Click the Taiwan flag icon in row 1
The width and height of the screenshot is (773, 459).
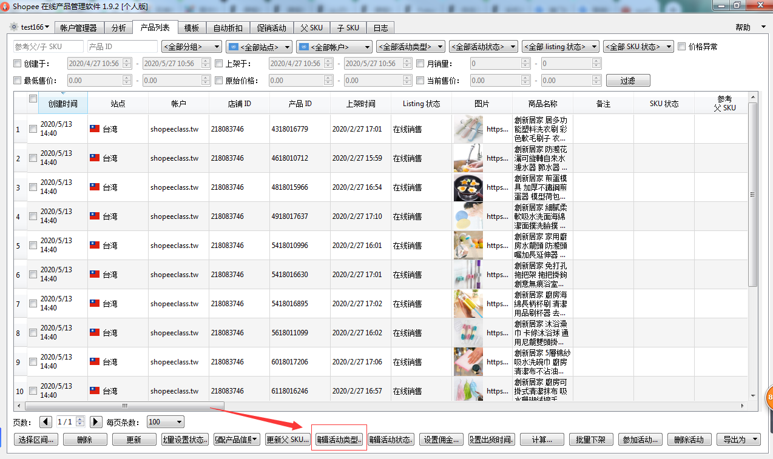[x=95, y=129]
